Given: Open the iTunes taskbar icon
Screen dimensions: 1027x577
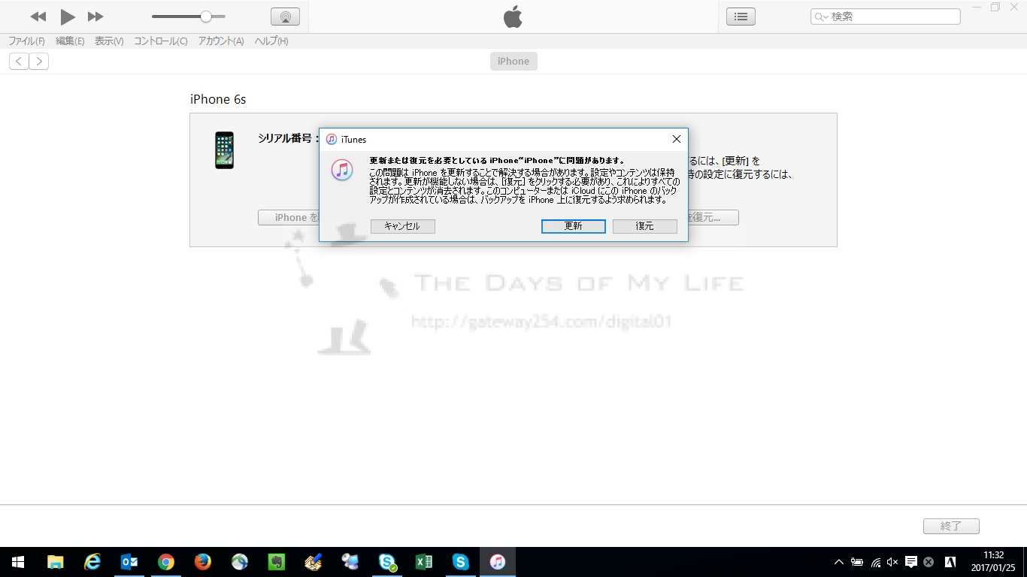Looking at the screenshot, I should coord(497,562).
